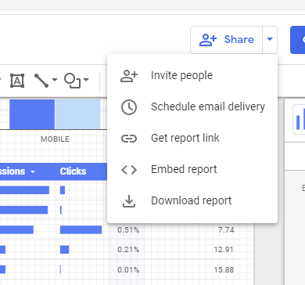The height and width of the screenshot is (285, 305).
Task: Click the add-person icon beside Invite people
Action: coord(129,76)
